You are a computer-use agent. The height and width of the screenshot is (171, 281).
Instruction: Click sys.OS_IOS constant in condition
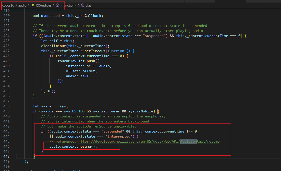pos(74,111)
